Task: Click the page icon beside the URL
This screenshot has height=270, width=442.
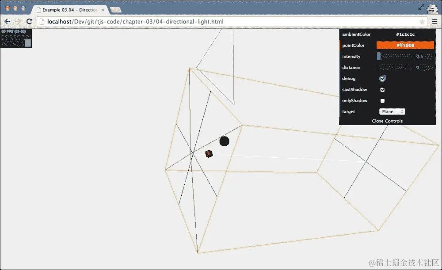Action: point(42,21)
